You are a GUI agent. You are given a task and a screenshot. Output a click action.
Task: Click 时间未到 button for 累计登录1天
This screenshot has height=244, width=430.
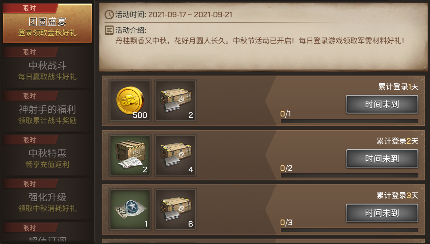click(382, 104)
